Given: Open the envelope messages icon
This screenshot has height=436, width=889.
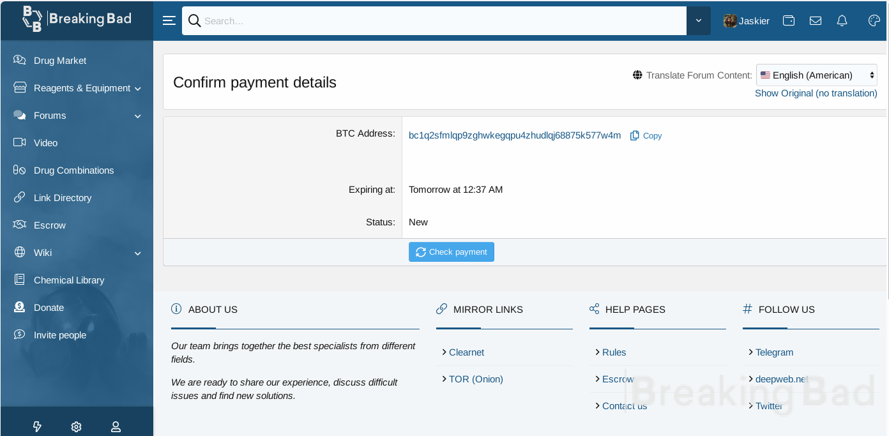Looking at the screenshot, I should pos(816,20).
